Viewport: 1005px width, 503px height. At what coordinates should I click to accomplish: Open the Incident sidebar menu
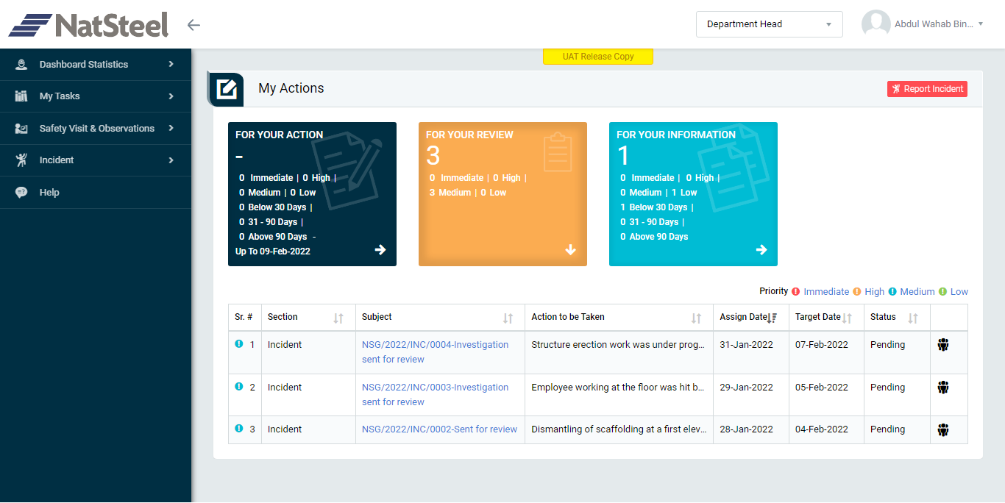[96, 160]
